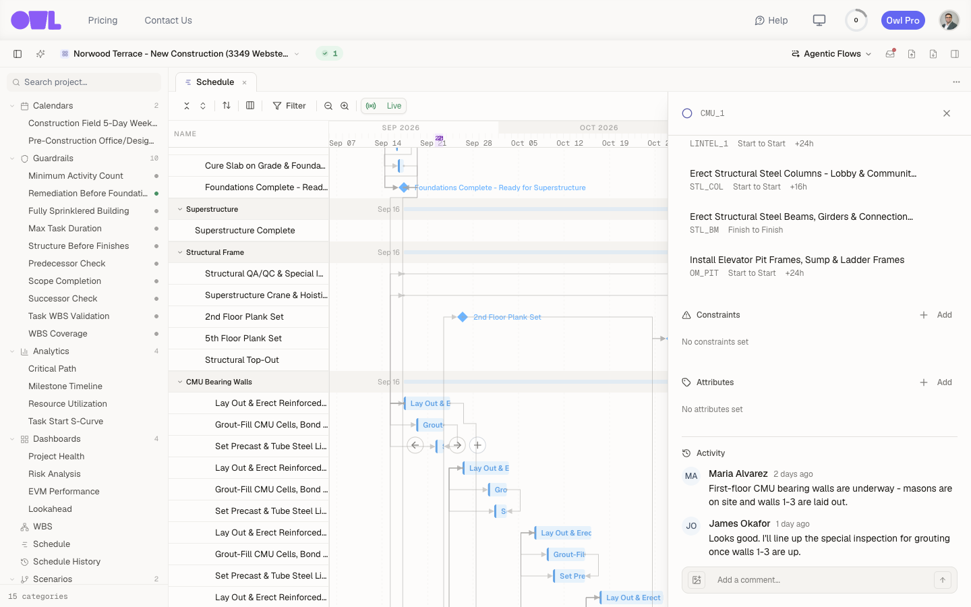Click right arrow on Gantt task bar

point(457,445)
